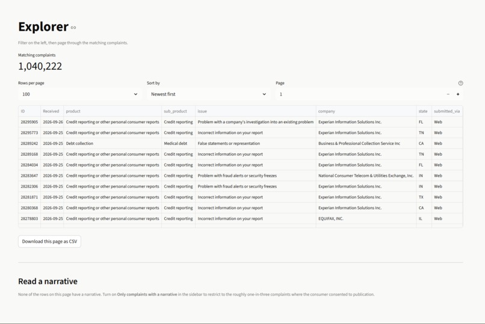Click the issue column header
Viewport: 485px width, 324px height.
point(256,111)
